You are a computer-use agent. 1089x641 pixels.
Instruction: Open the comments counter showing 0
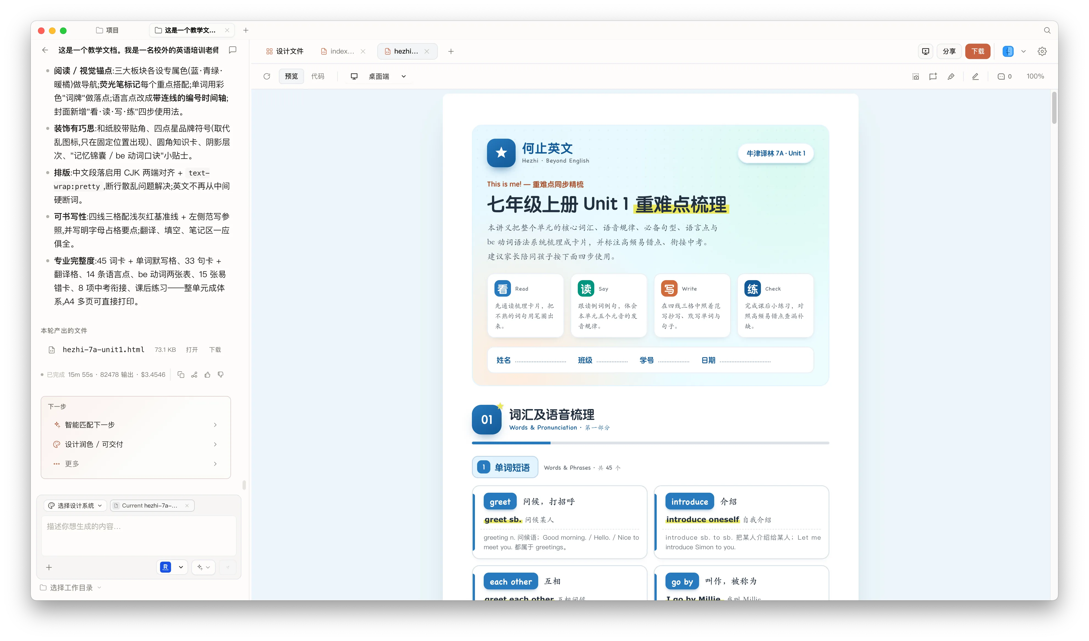click(x=1005, y=76)
